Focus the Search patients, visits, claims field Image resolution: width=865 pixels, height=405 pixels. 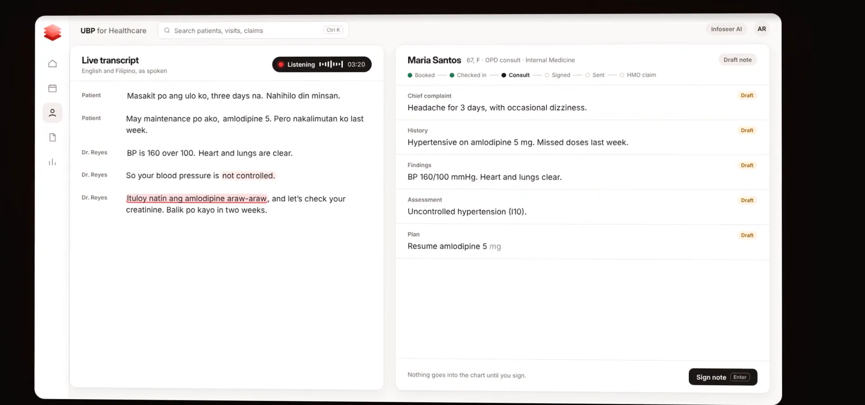coord(253,30)
